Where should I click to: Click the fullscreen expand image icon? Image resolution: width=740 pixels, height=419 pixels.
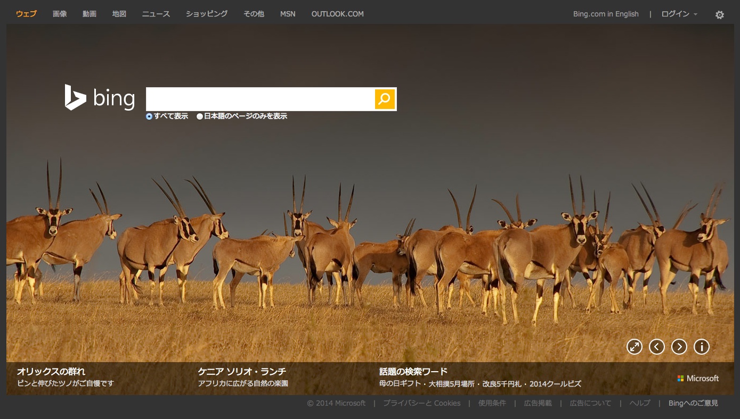634,347
